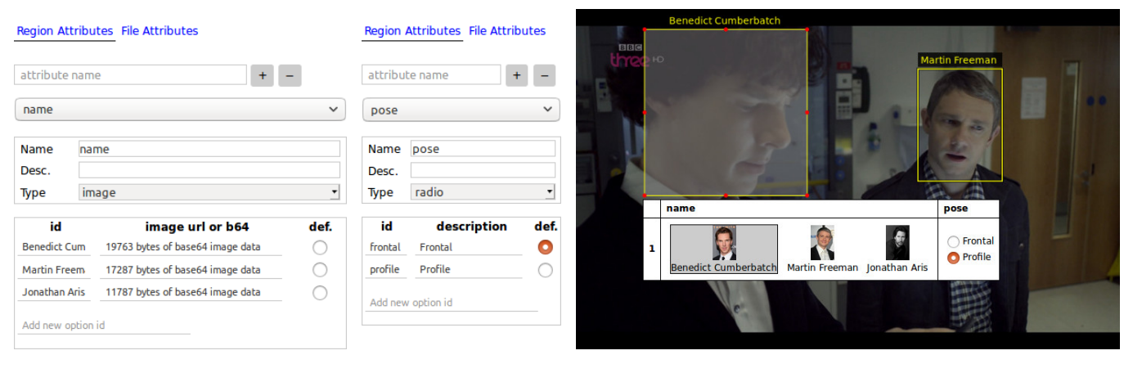Open the Type dropdown showing 'image'
The height and width of the screenshot is (373, 1124).
[x=209, y=193]
